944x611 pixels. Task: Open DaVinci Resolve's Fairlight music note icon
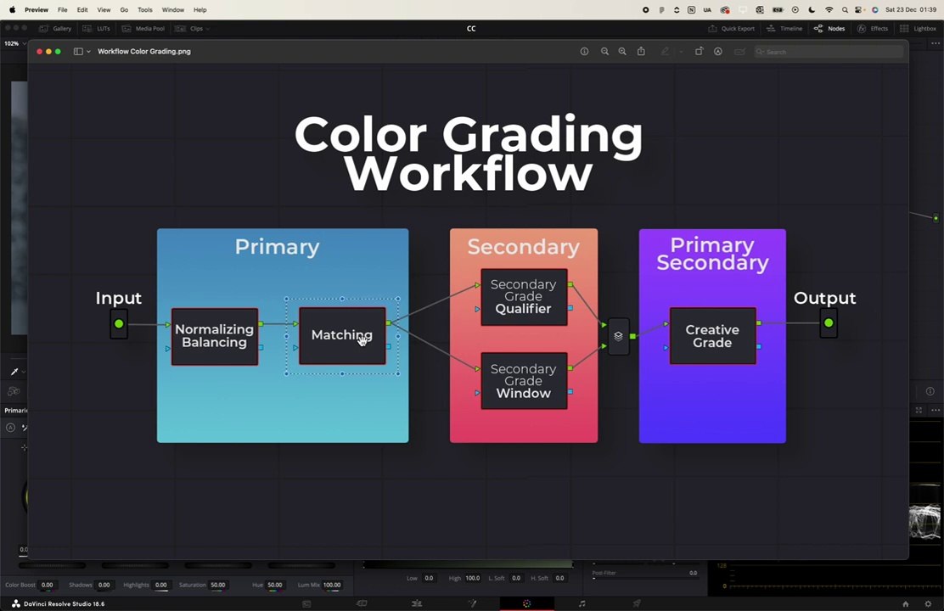(x=582, y=603)
